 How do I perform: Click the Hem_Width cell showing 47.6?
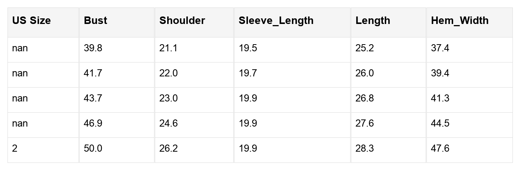(440, 149)
